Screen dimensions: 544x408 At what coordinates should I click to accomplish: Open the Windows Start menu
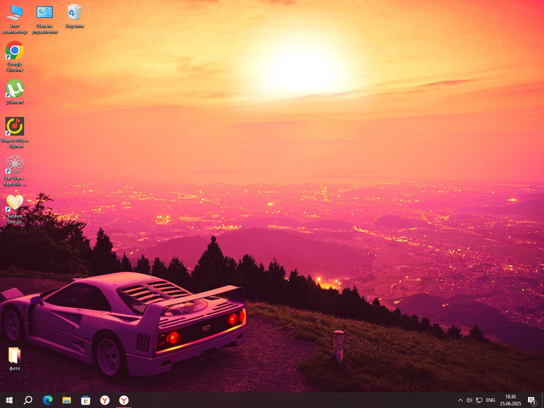[9, 400]
